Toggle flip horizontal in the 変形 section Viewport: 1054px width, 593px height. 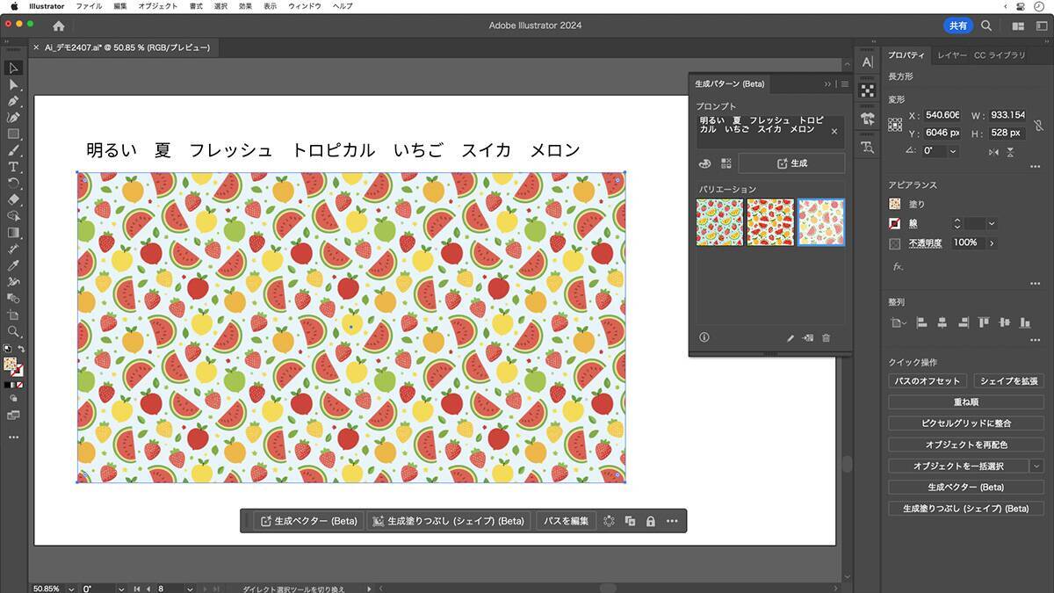993,152
